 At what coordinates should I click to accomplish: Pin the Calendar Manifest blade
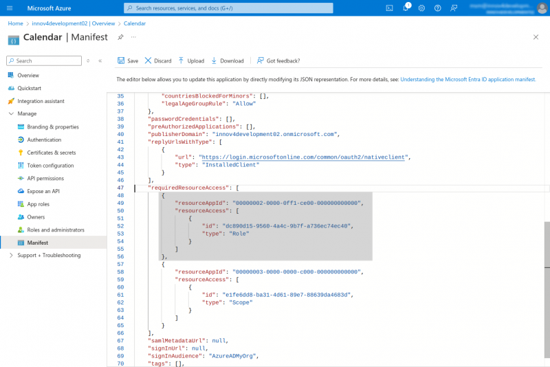[x=120, y=37]
